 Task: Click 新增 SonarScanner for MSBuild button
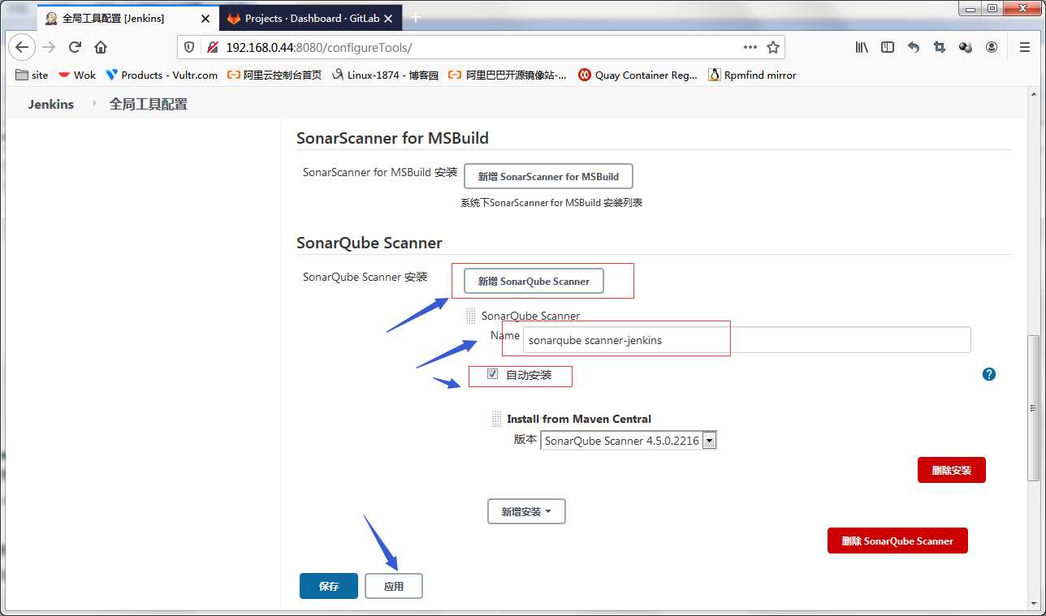pos(548,176)
